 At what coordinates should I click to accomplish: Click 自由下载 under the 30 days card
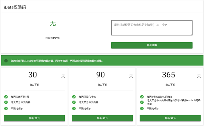(34, 85)
